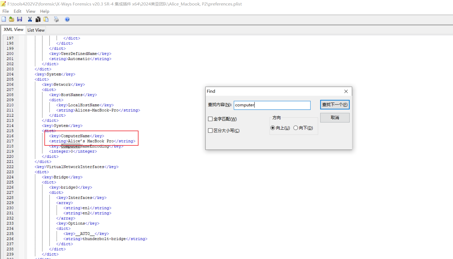Cut selection using the scissors icon
This screenshot has width=453, height=259.
pos(30,19)
